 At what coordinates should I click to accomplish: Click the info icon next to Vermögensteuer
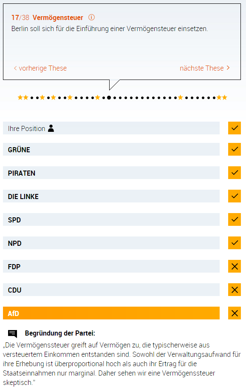tap(91, 17)
